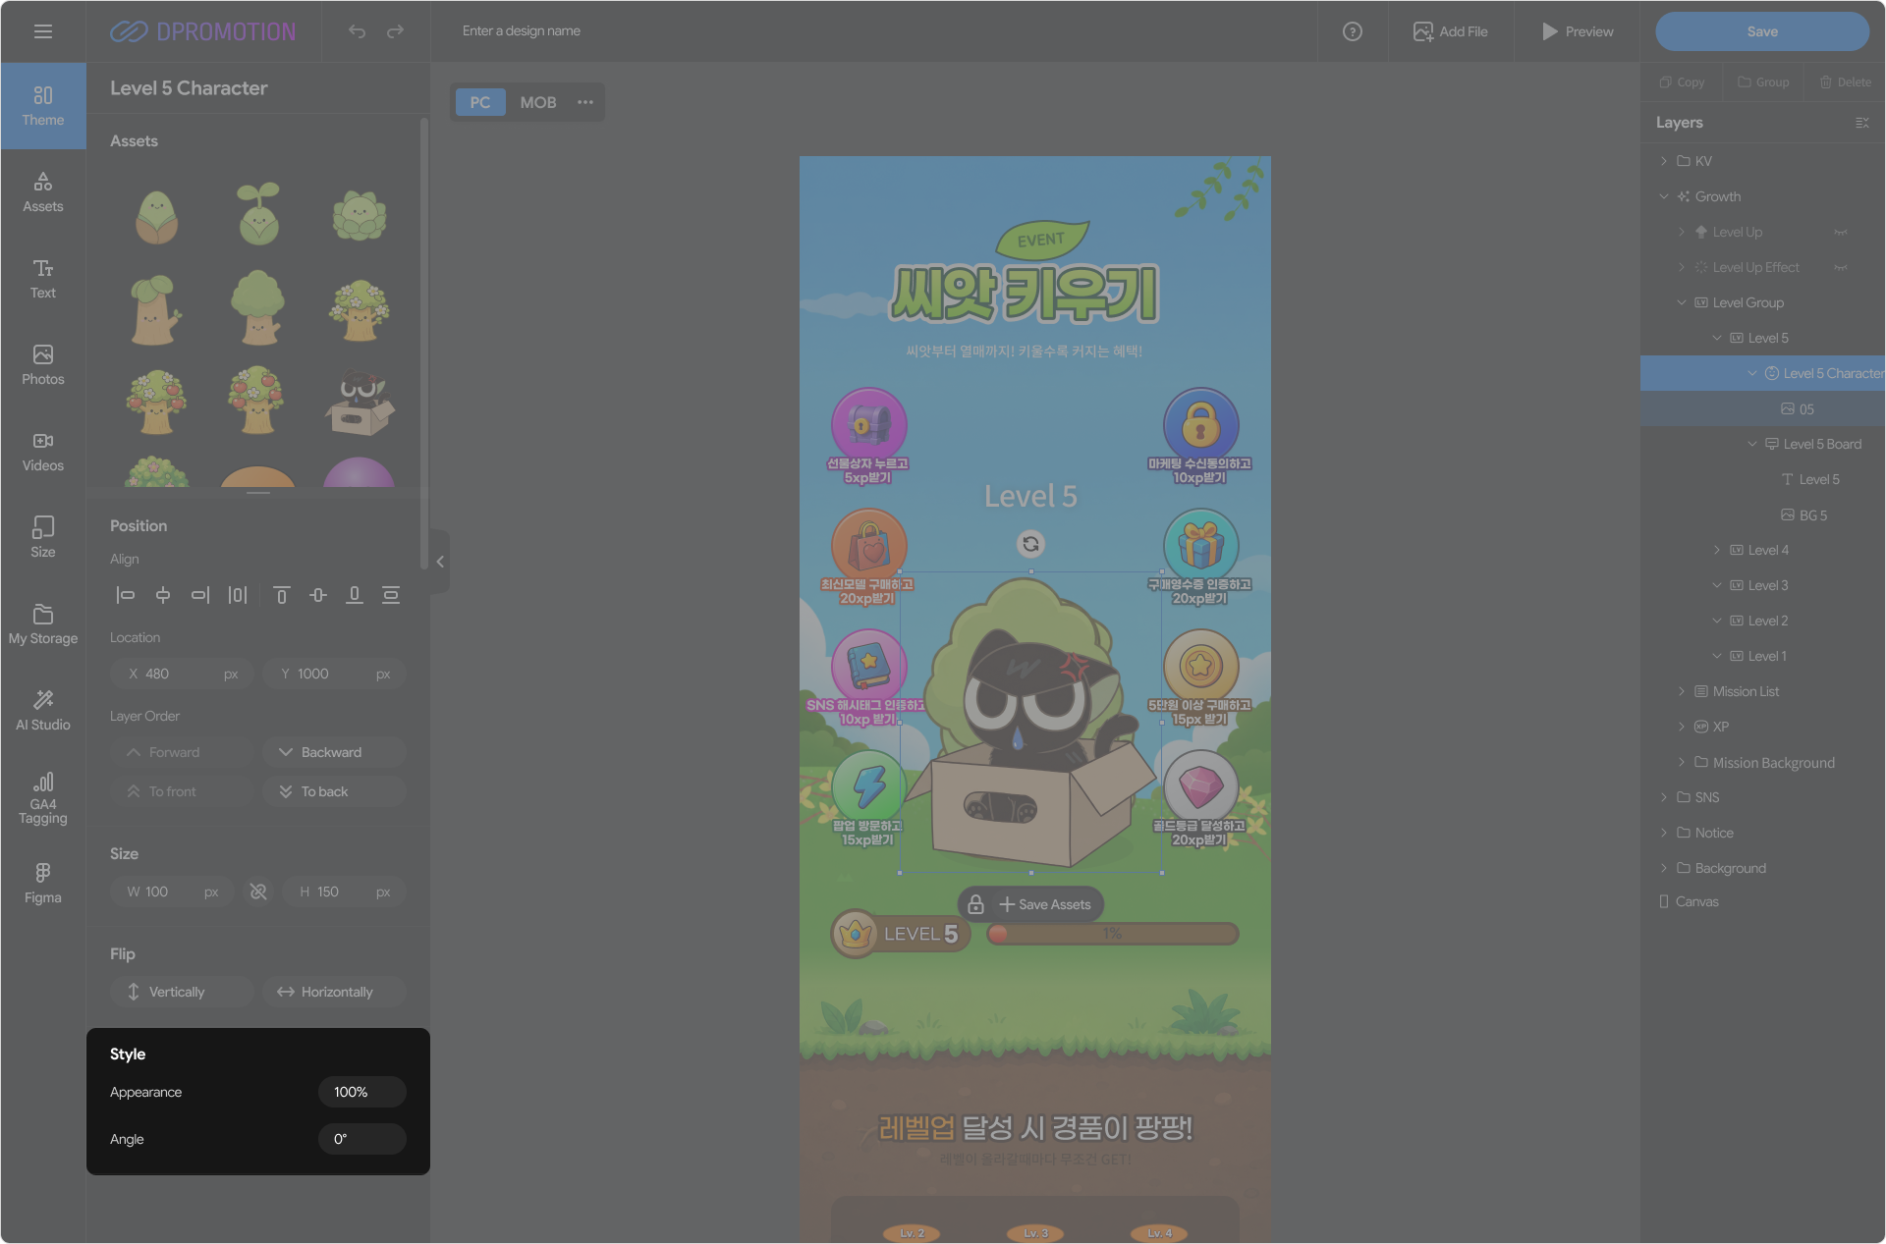This screenshot has height=1244, width=1886.
Task: Click the design name input field
Action: [x=522, y=31]
